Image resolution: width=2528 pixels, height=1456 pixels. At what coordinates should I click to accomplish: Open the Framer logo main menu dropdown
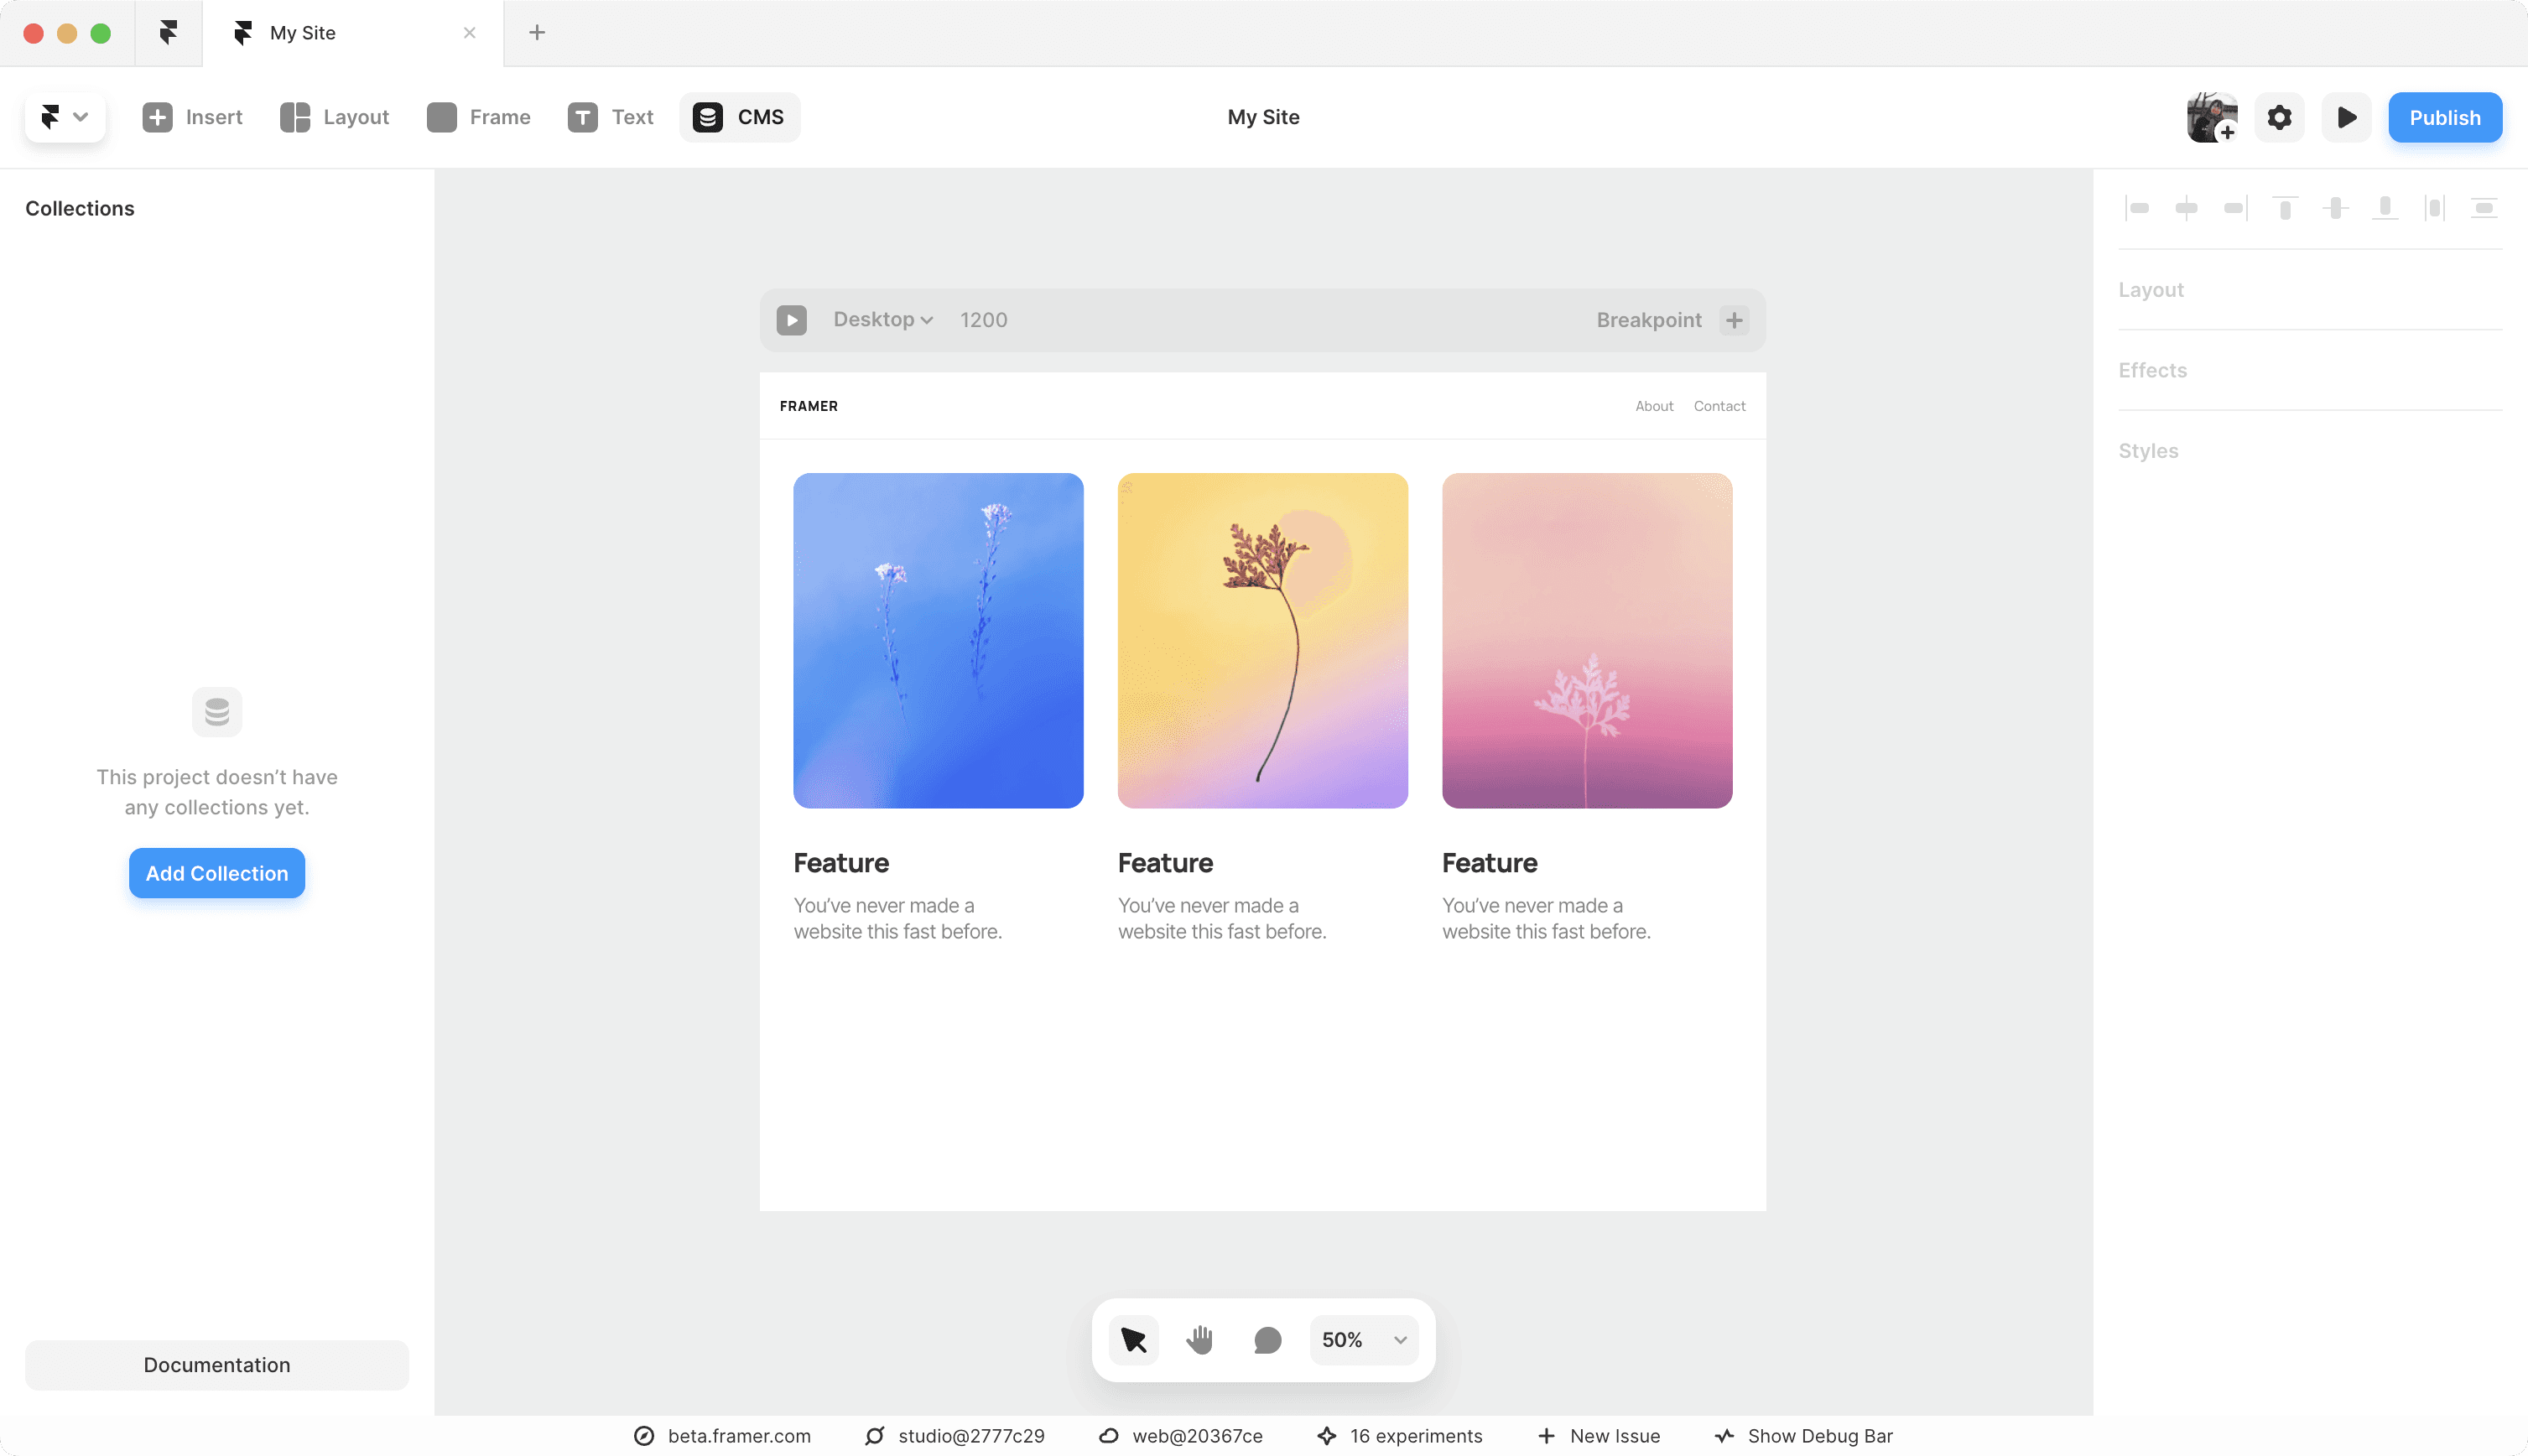pyautogui.click(x=65, y=117)
